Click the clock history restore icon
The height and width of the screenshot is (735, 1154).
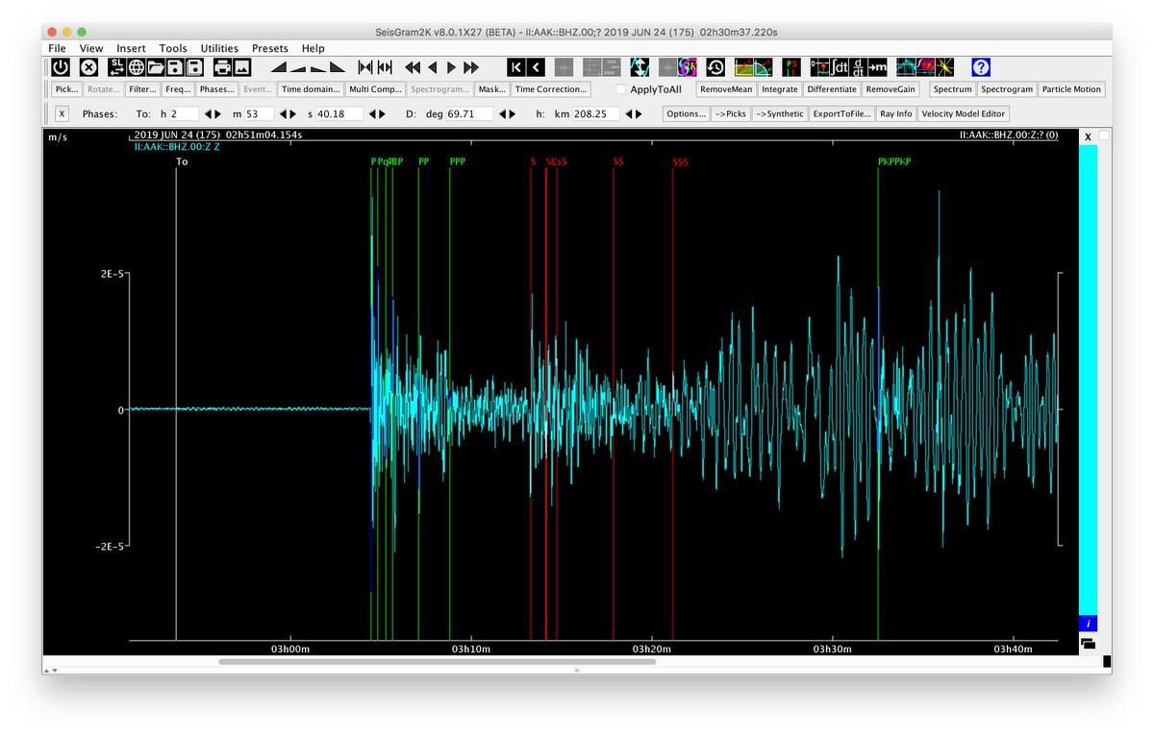click(x=715, y=67)
